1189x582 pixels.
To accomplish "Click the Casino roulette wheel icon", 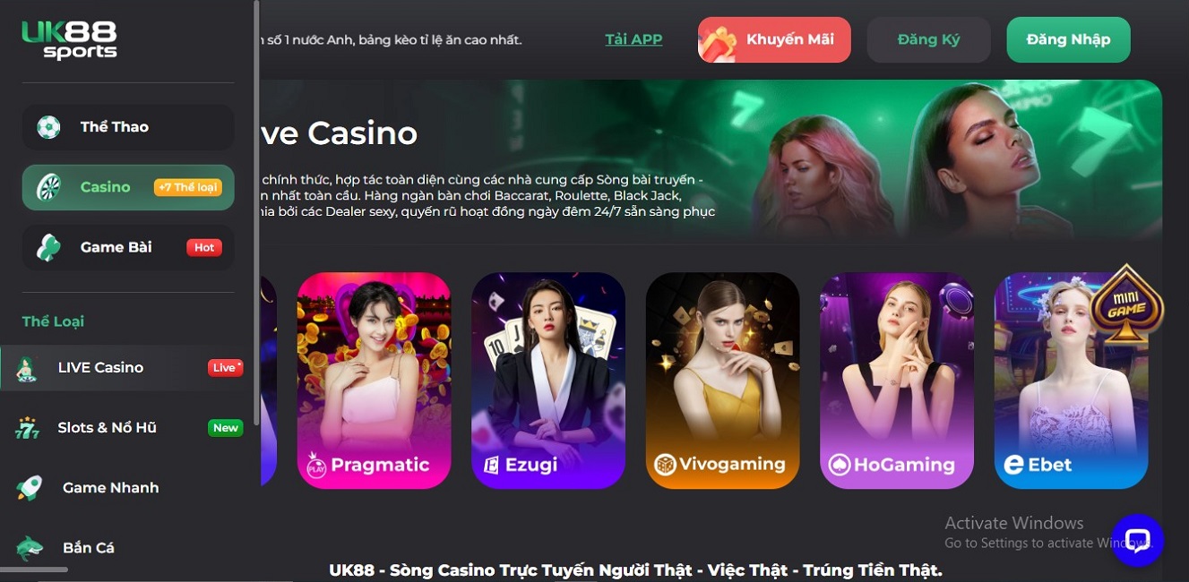I will 48,187.
